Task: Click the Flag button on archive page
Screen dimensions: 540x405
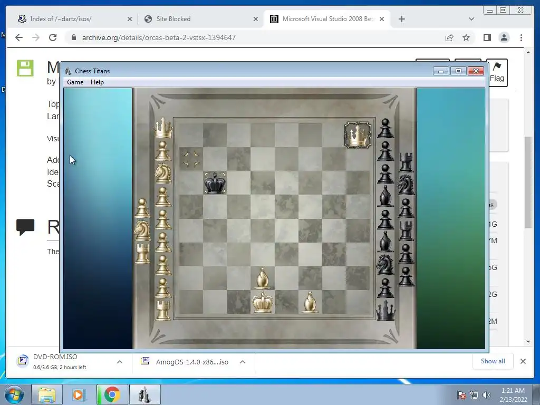Action: (497, 72)
